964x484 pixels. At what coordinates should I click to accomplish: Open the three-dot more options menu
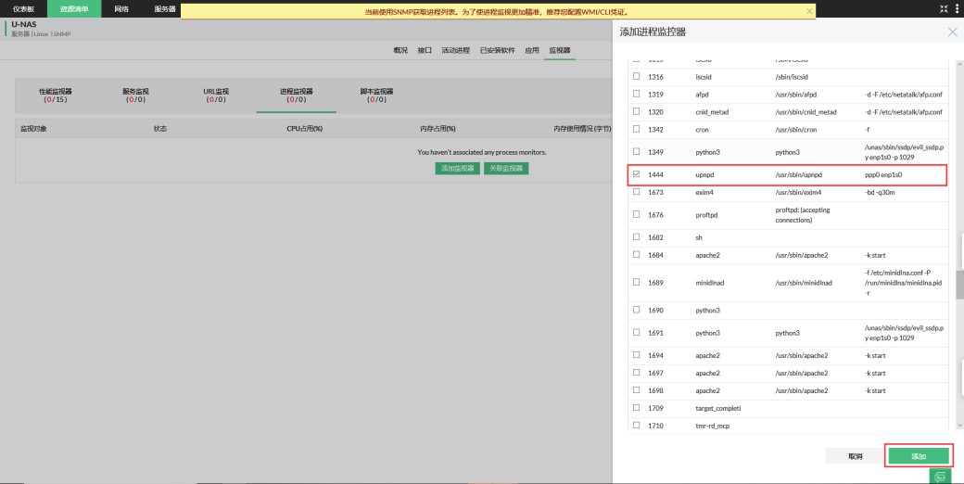pyautogui.click(x=957, y=8)
